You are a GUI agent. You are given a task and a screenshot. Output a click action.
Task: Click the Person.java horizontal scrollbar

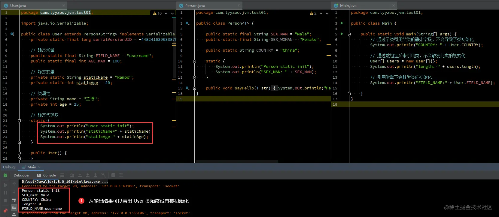coord(238,161)
